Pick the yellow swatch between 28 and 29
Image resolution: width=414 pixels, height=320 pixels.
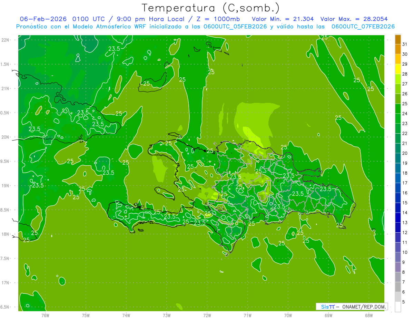[x=398, y=69]
